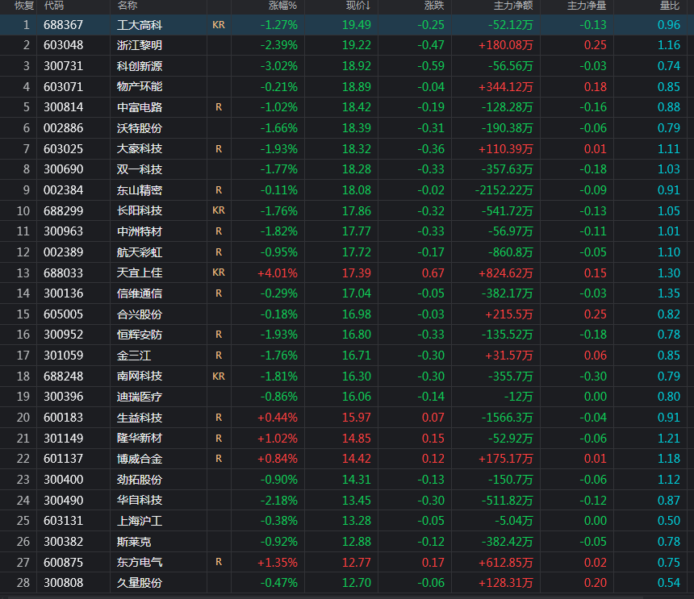Viewport: 694px width, 599px height.
Task: Click the KR tag beside 工大高科
Action: click(x=219, y=25)
